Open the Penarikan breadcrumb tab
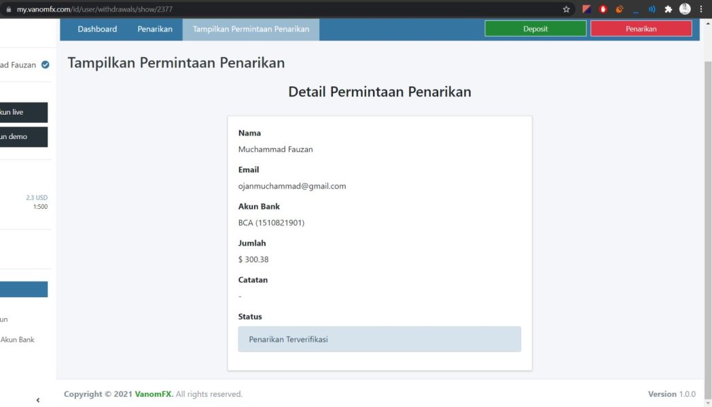 click(155, 29)
